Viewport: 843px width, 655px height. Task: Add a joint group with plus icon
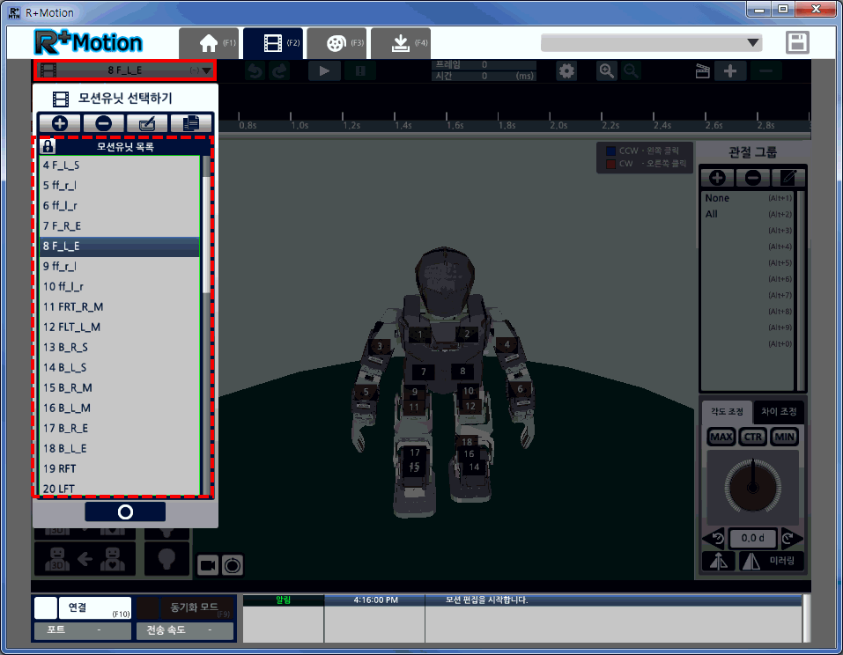[718, 177]
